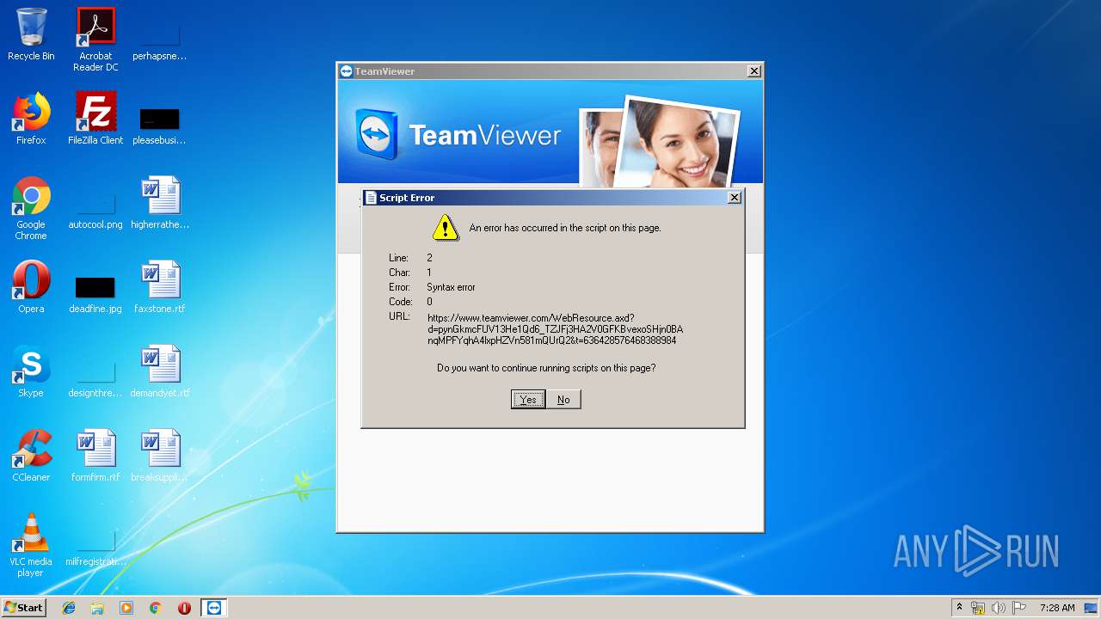Screen dimensions: 1101x619
Task: Select the demandyet.rtf document
Action: pyautogui.click(x=160, y=371)
